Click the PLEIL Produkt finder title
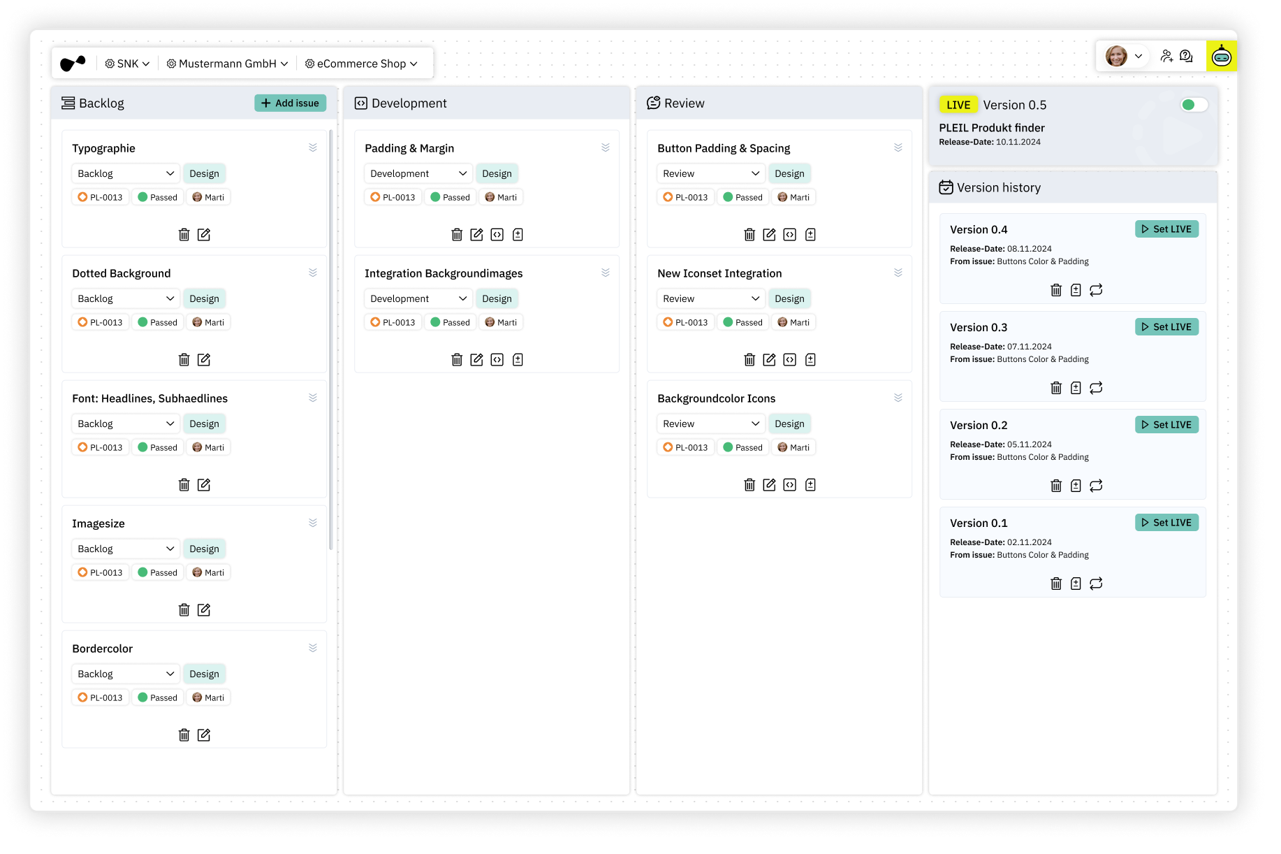Screen dimensions: 1281x854 [992, 128]
